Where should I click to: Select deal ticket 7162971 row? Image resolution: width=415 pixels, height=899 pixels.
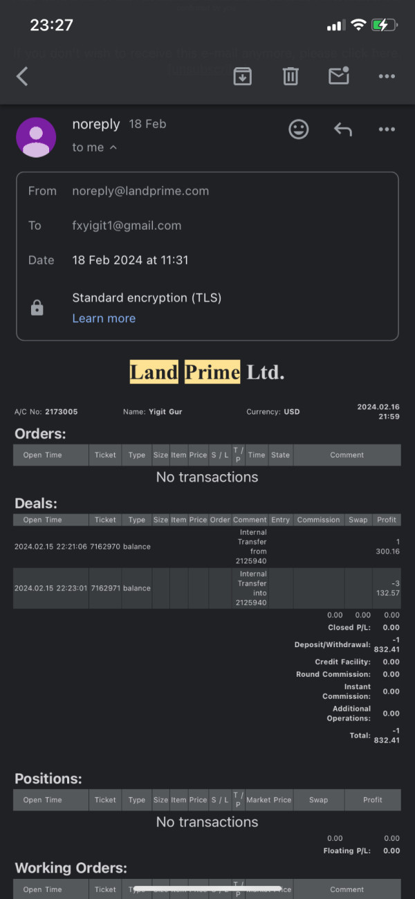click(207, 588)
